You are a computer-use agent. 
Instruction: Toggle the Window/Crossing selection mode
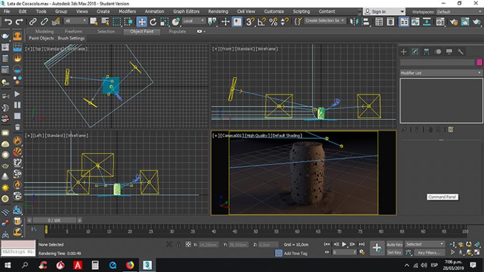click(x=129, y=21)
